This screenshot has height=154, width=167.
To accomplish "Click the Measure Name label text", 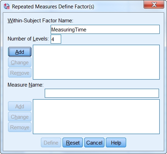I will (26, 85).
